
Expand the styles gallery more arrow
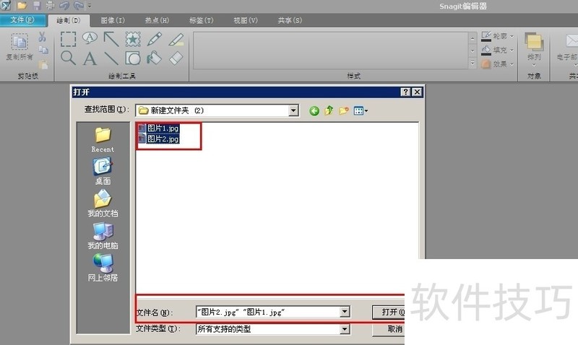pos(473,63)
